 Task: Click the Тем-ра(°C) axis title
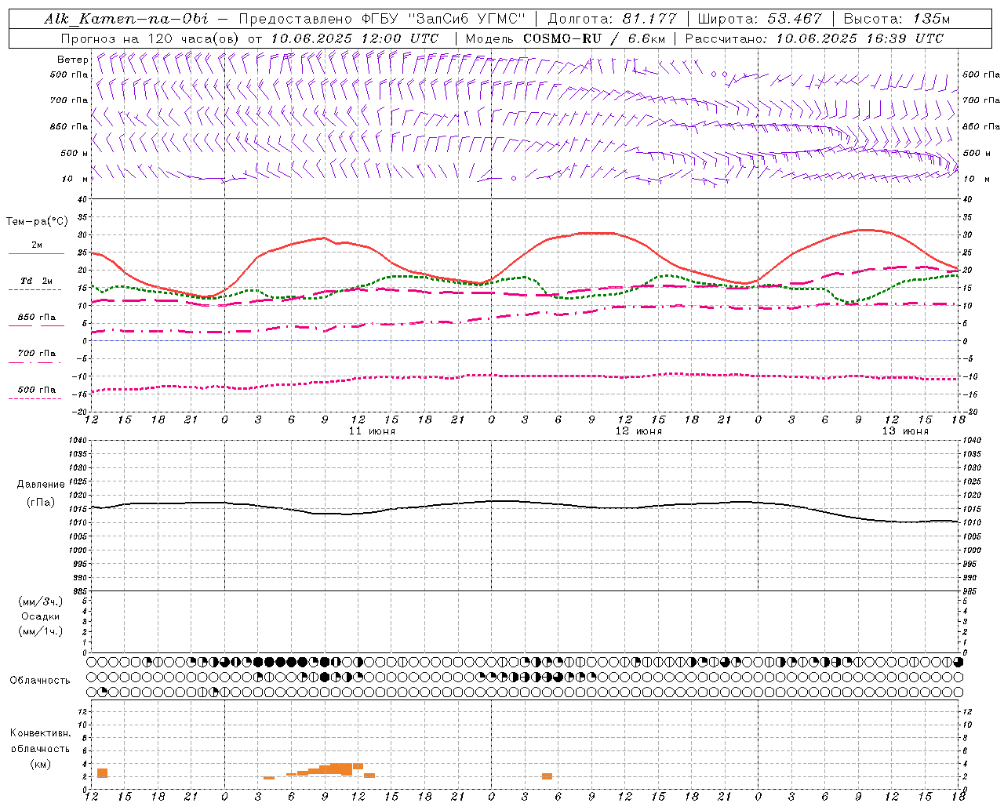click(x=37, y=222)
